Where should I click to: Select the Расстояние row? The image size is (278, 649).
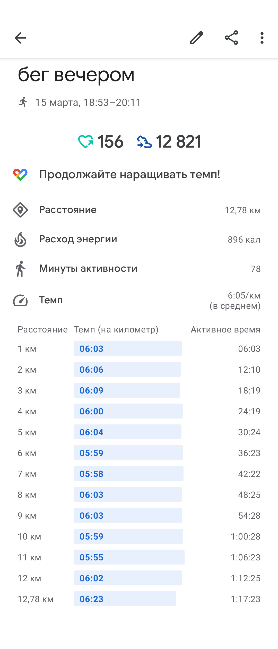139,210
